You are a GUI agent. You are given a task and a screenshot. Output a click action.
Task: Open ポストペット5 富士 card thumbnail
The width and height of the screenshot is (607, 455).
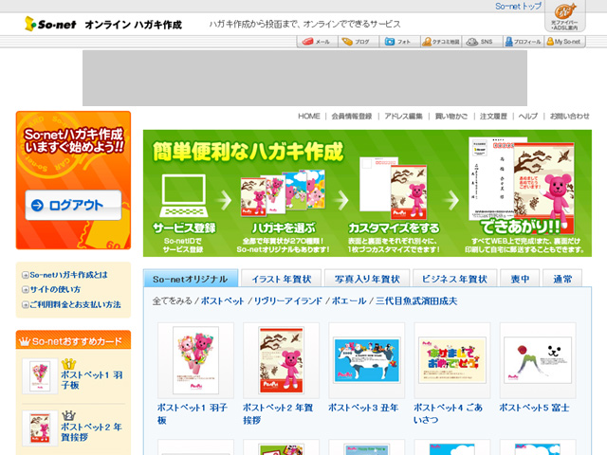tap(538, 360)
